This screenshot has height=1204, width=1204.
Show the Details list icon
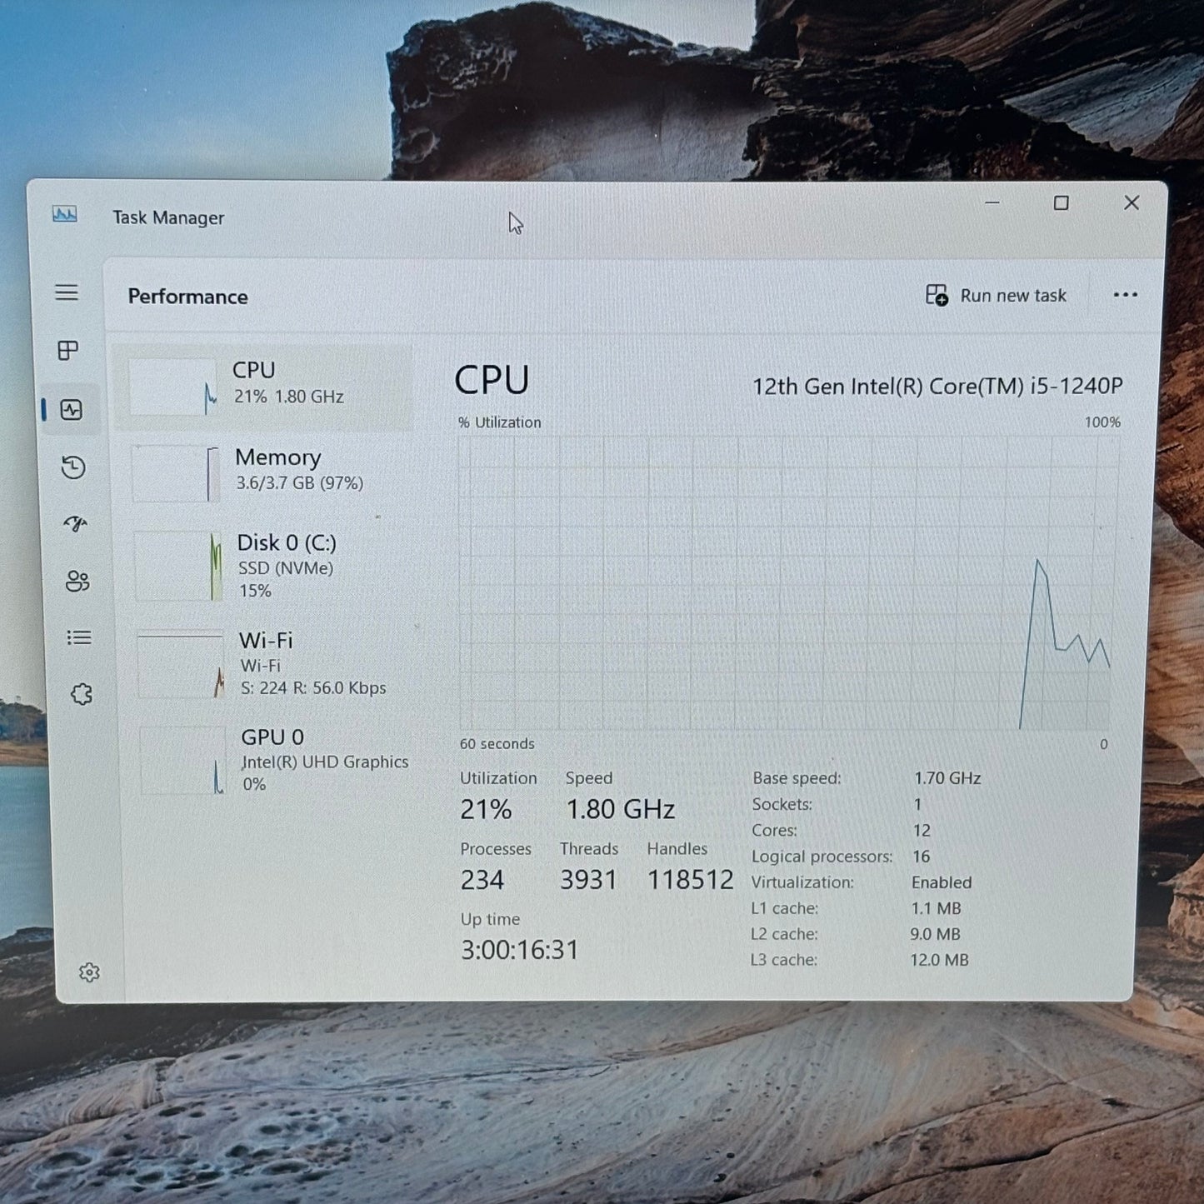point(79,637)
